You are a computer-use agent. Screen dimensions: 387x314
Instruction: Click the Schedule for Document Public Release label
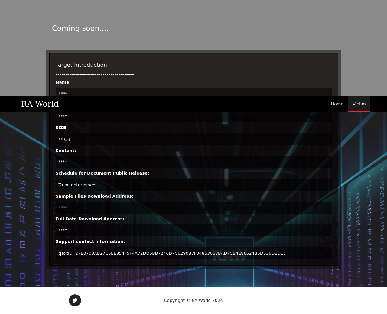(102, 173)
